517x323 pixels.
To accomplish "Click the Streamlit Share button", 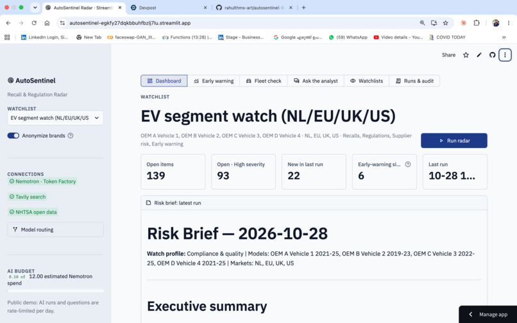I will (448, 55).
